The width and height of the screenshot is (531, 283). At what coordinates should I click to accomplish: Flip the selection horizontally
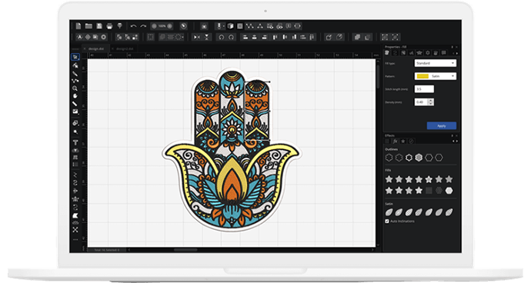pyautogui.click(x=196, y=37)
